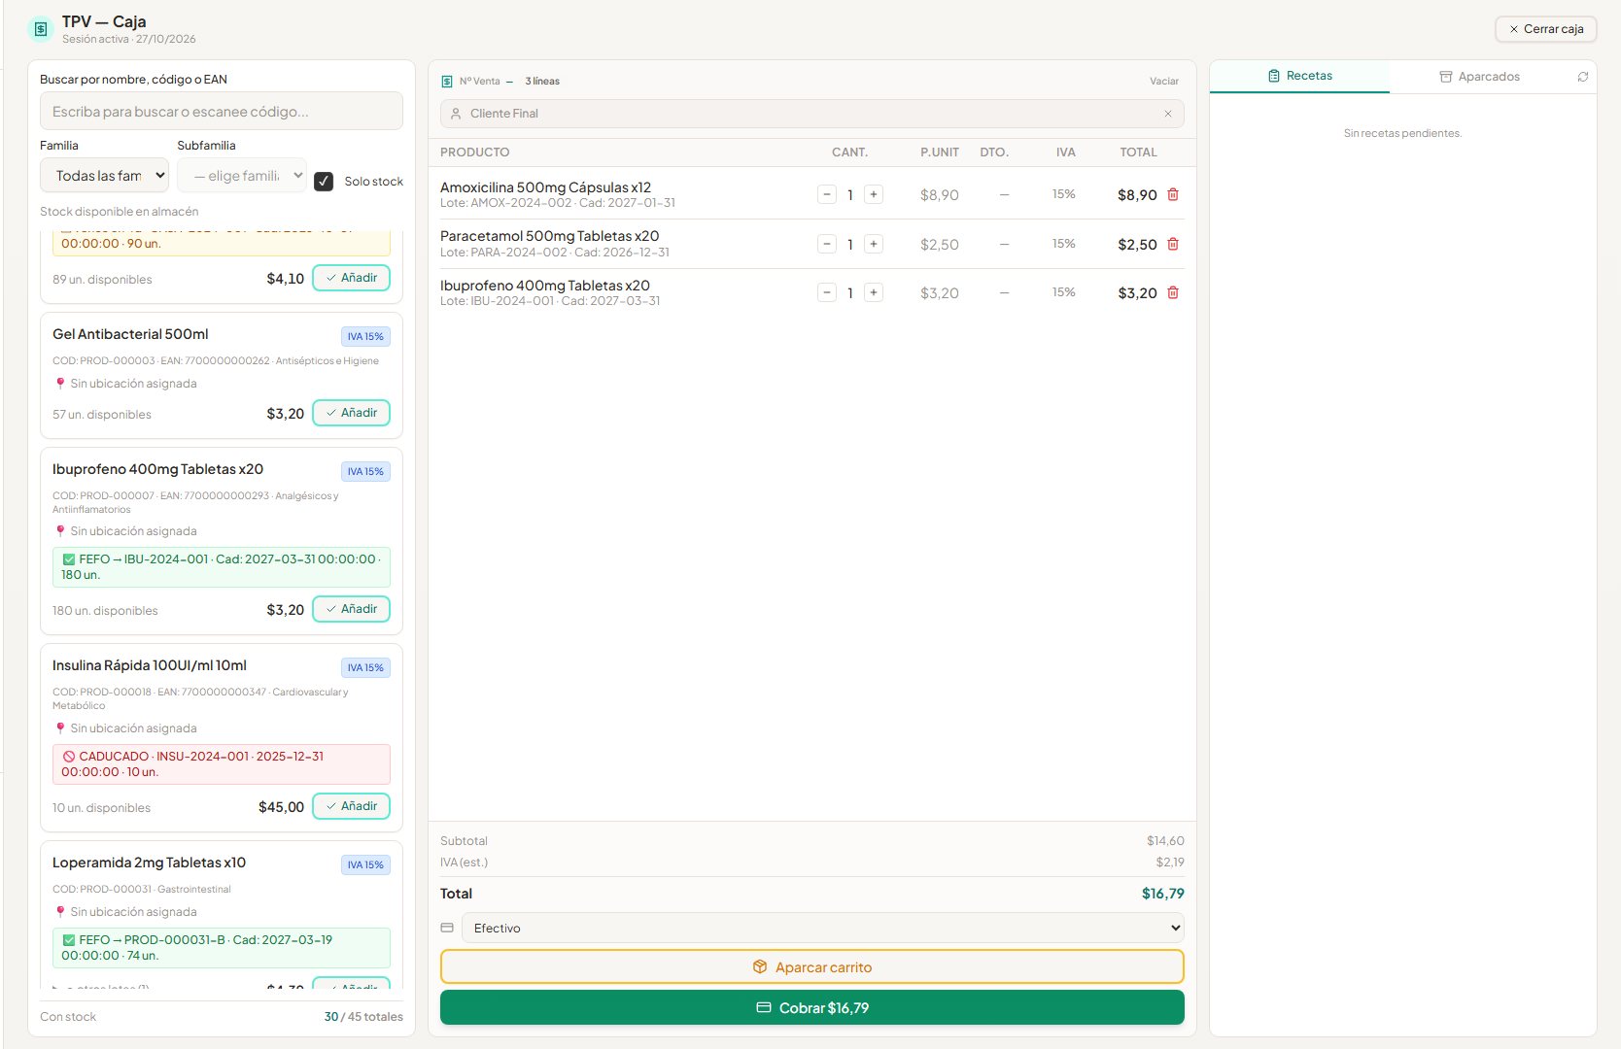
Task: Decrease Amoxicilina quantity with minus button
Action: pos(827,194)
